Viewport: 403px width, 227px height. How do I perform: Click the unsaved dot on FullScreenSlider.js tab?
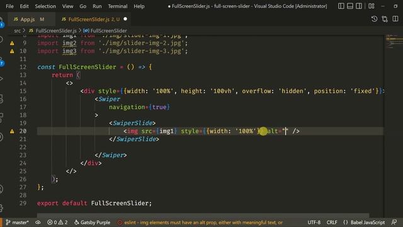click(x=125, y=19)
